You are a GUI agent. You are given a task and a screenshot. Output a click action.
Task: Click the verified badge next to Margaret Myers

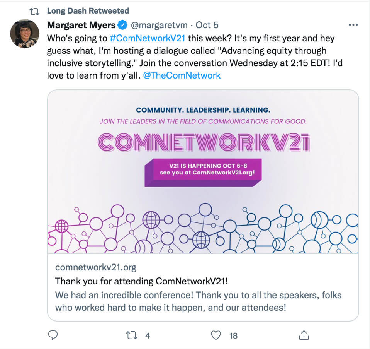(122, 25)
